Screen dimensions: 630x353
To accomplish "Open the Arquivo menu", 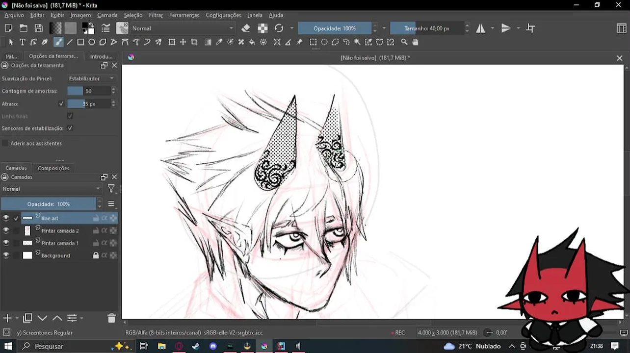I will (x=14, y=15).
